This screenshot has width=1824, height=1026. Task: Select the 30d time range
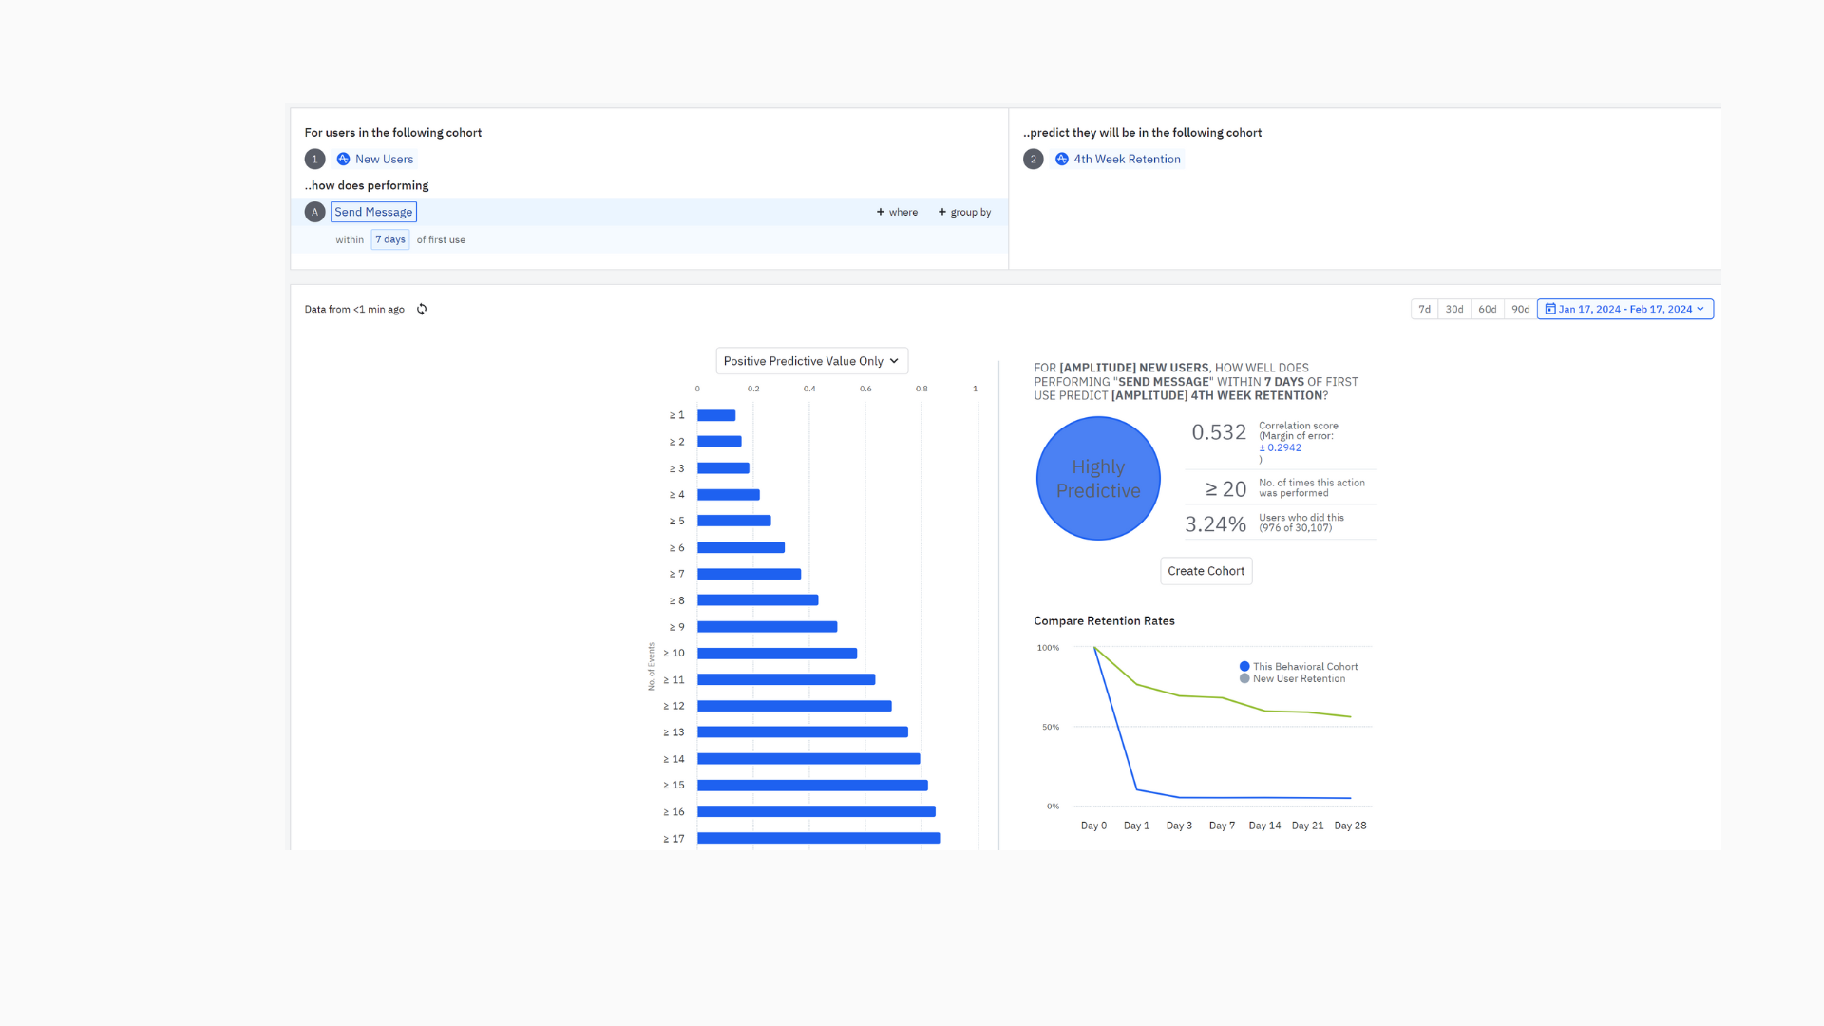point(1453,309)
